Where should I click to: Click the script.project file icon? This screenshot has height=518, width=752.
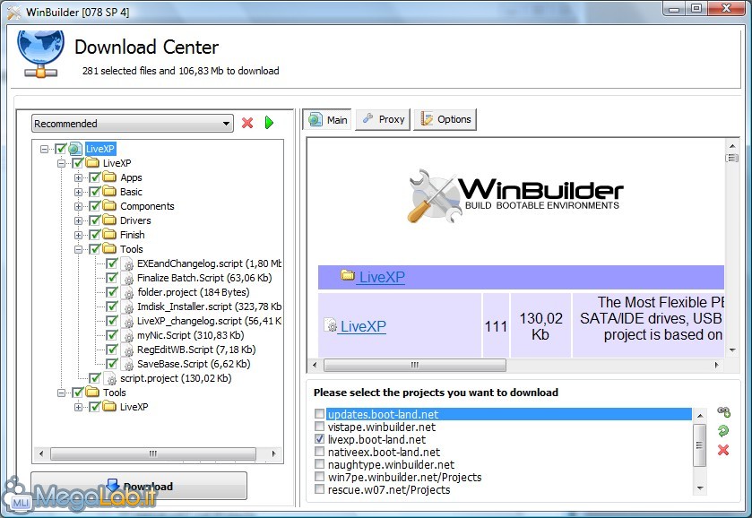tap(110, 379)
